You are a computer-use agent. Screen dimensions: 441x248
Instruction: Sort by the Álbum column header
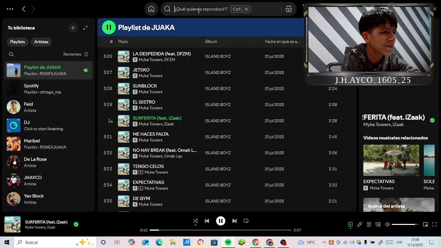[211, 42]
